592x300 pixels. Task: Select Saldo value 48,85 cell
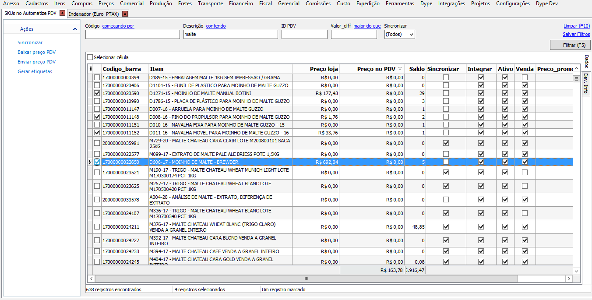pyautogui.click(x=415, y=227)
